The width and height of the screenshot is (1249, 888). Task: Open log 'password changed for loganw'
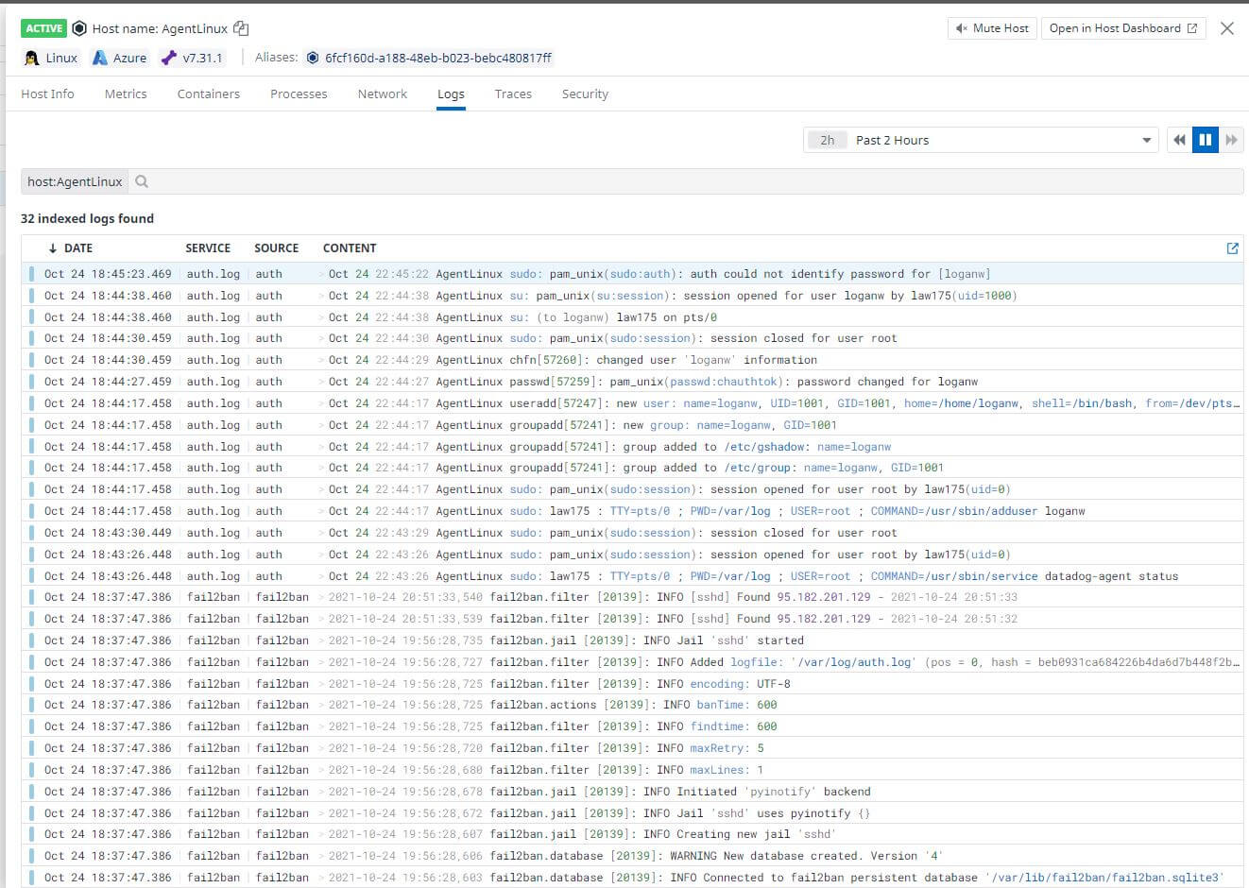coord(632,382)
